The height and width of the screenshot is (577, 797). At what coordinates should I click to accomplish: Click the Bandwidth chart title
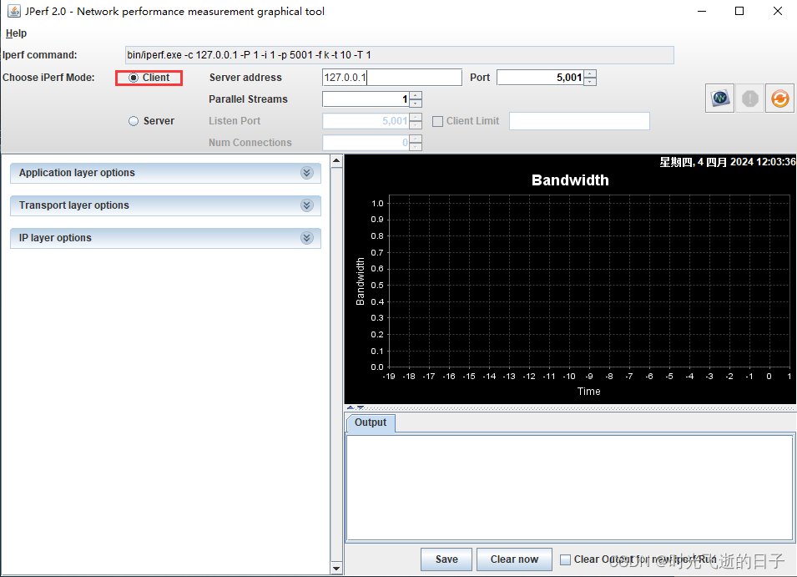point(570,180)
